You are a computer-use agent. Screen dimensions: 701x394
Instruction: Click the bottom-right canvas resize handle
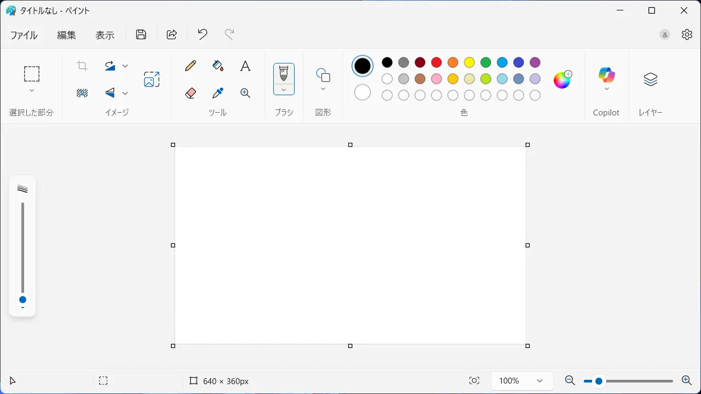528,346
